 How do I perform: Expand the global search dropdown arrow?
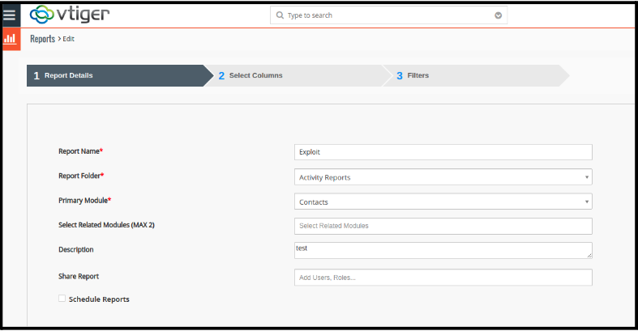pos(498,15)
